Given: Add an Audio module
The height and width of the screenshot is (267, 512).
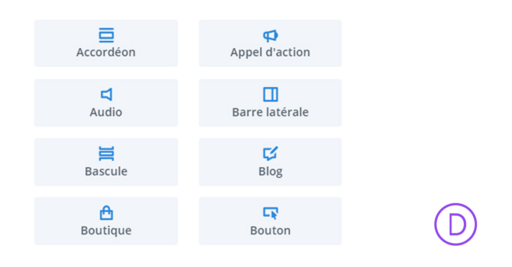Looking at the screenshot, I should click(x=106, y=102).
